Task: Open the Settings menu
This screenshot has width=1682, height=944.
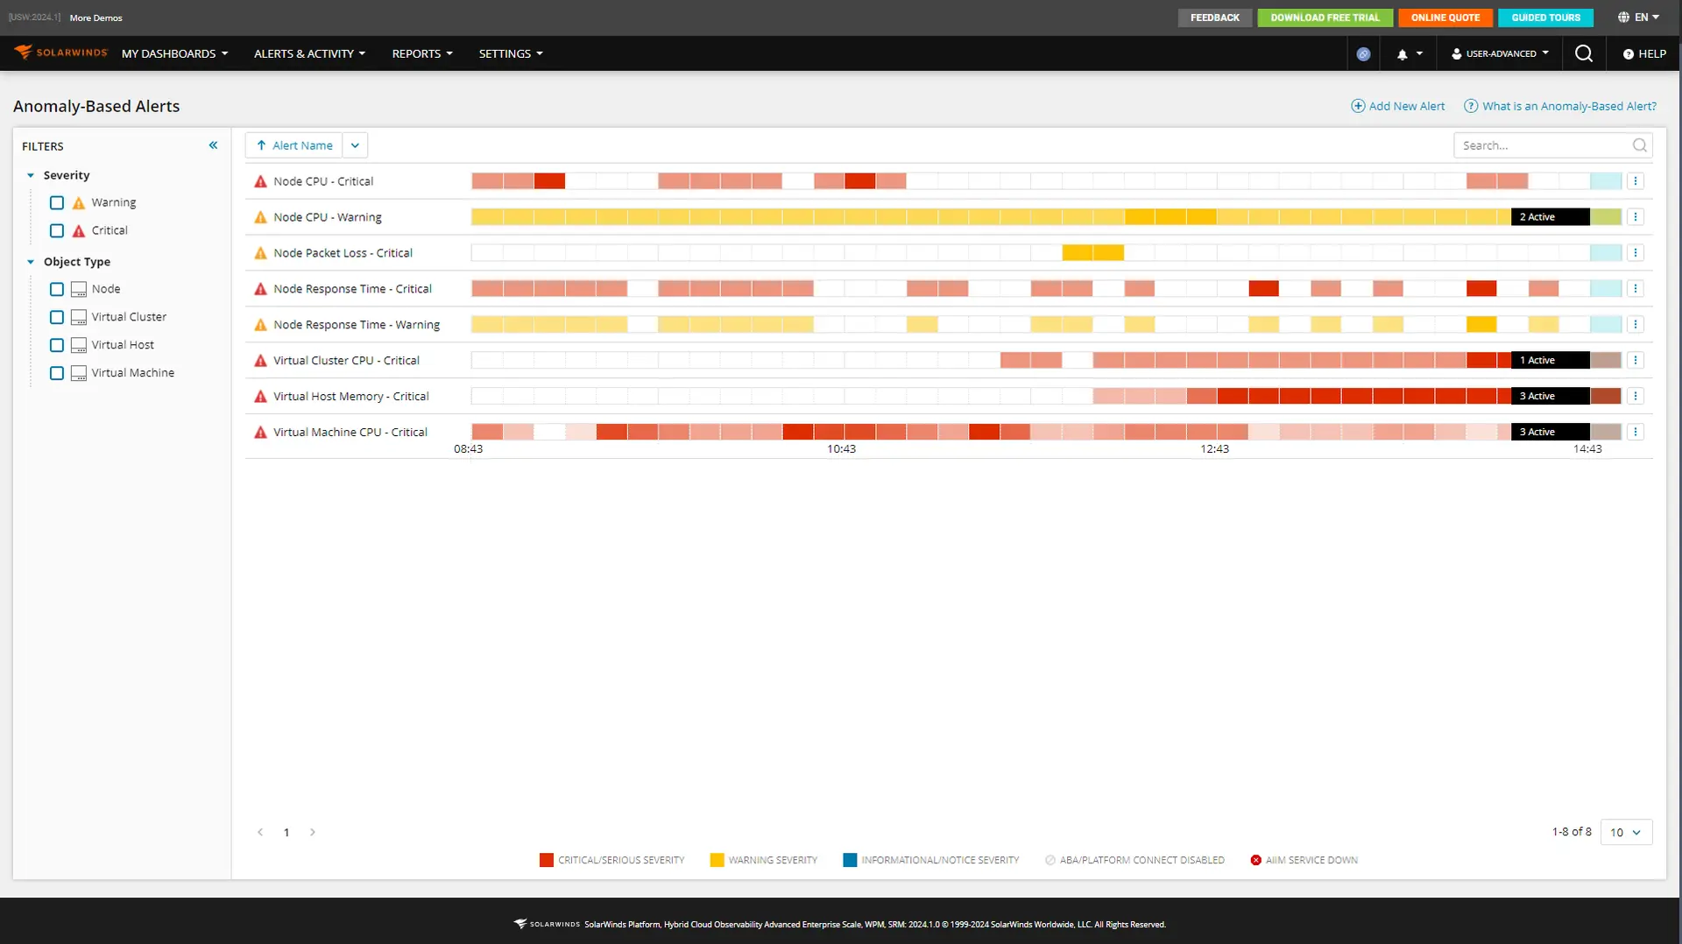Action: (510, 53)
